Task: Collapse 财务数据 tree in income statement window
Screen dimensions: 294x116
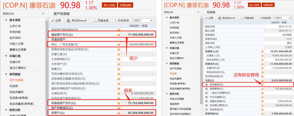Action: 167,63
